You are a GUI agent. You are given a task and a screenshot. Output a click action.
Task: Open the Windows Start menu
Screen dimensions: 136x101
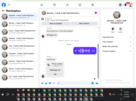tap(2, 95)
